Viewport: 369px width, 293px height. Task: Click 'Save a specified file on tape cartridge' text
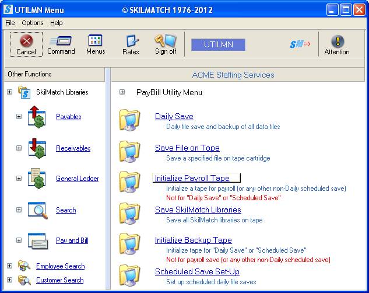coord(218,158)
